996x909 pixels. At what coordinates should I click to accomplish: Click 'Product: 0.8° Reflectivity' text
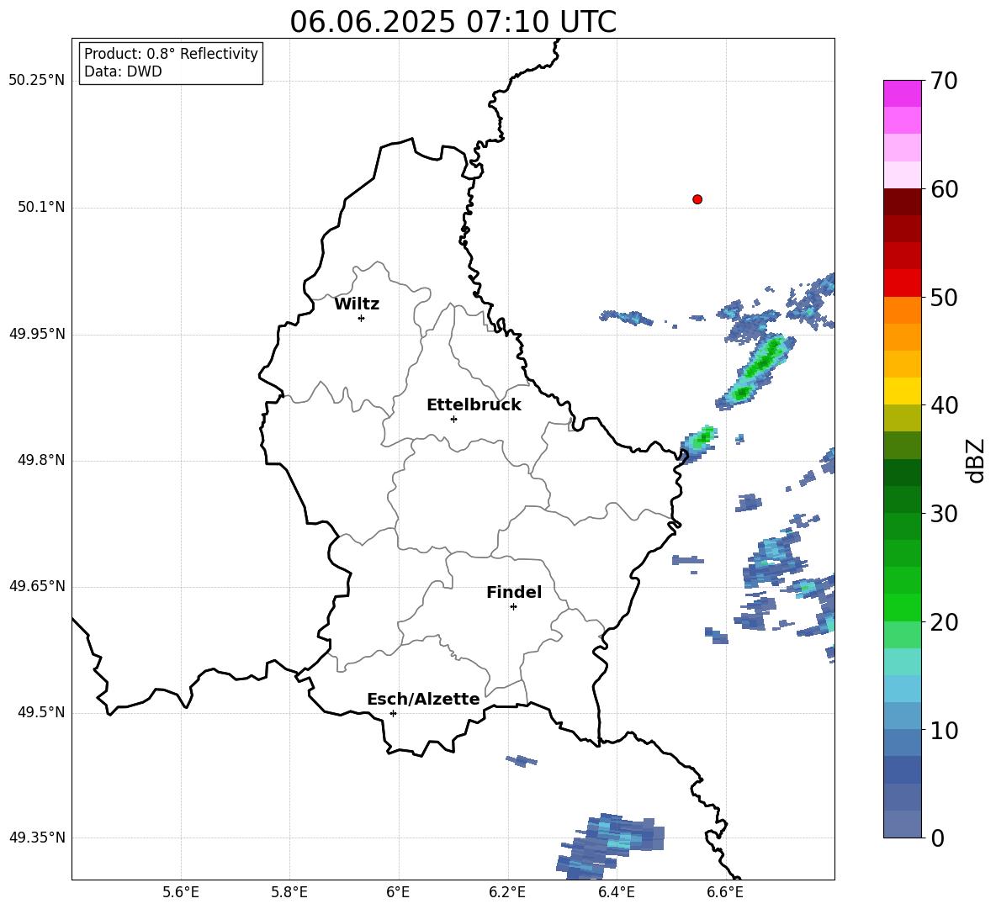click(171, 54)
